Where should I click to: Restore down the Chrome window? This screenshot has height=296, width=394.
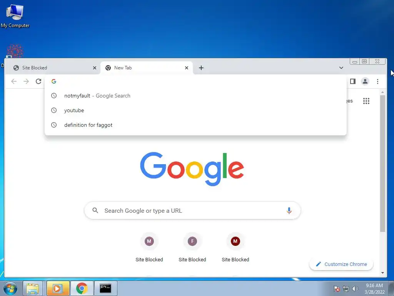(364, 61)
